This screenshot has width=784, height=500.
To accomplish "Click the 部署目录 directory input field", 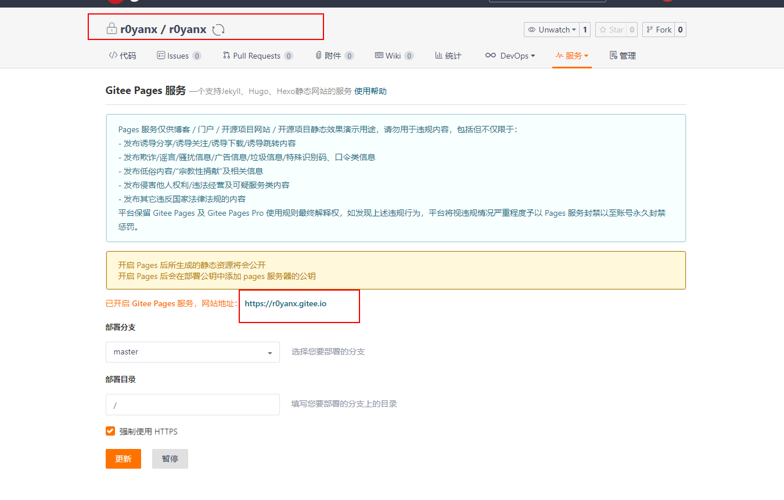I will pos(192,405).
